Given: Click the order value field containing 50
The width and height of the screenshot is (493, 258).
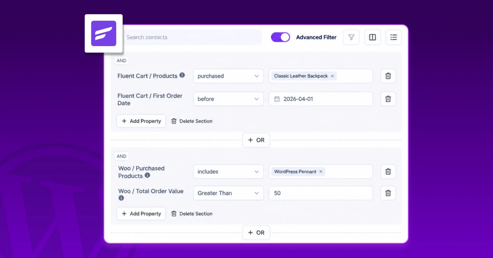Looking at the screenshot, I should (x=321, y=193).
